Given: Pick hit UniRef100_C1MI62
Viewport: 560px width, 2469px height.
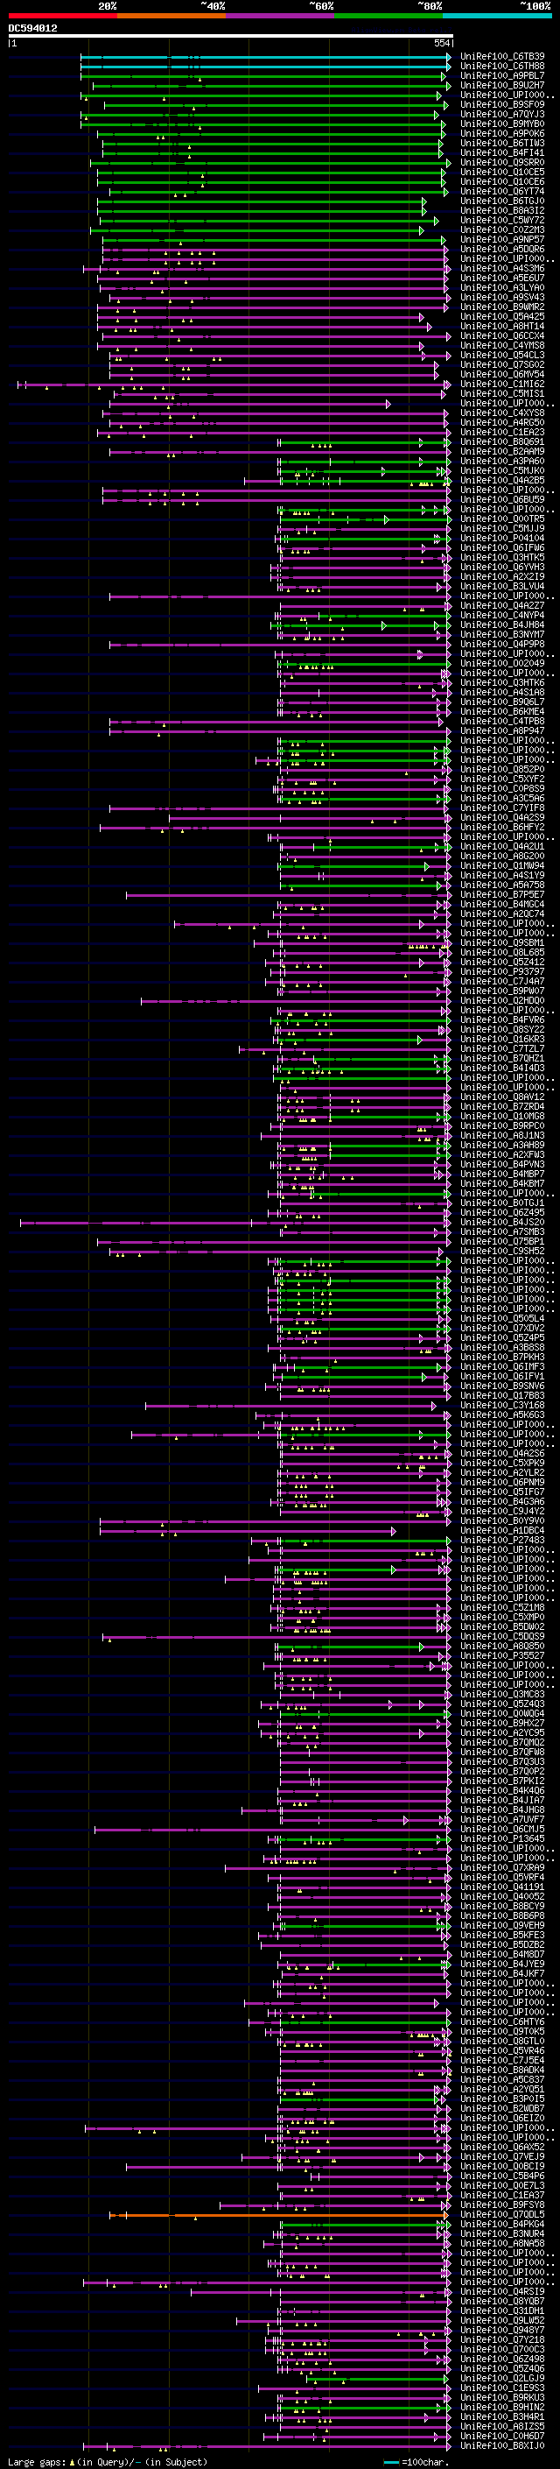Looking at the screenshot, I should tap(502, 384).
